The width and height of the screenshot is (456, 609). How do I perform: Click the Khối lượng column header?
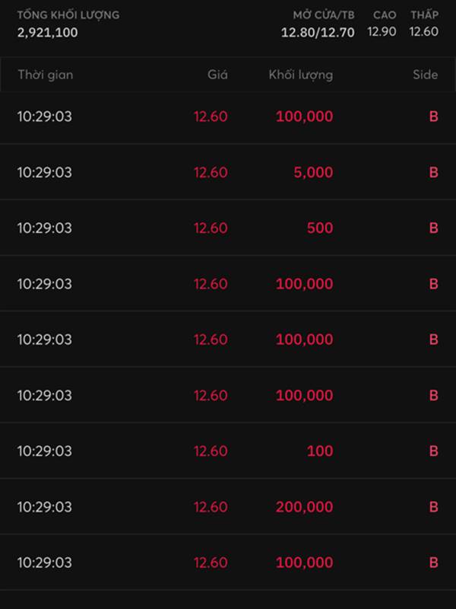300,75
